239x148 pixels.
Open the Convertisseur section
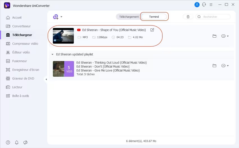tap(18, 26)
